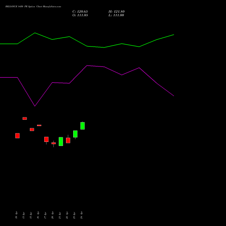Click the 21 Apr date axis label
The height and width of the screenshot is (226, 226).
(x=60, y=215)
